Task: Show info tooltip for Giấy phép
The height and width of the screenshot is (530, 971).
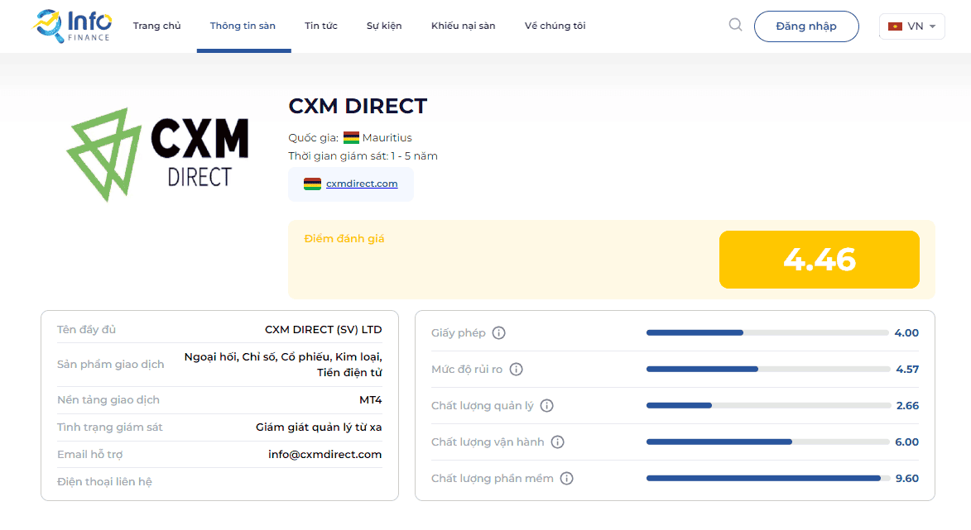Action: 498,333
